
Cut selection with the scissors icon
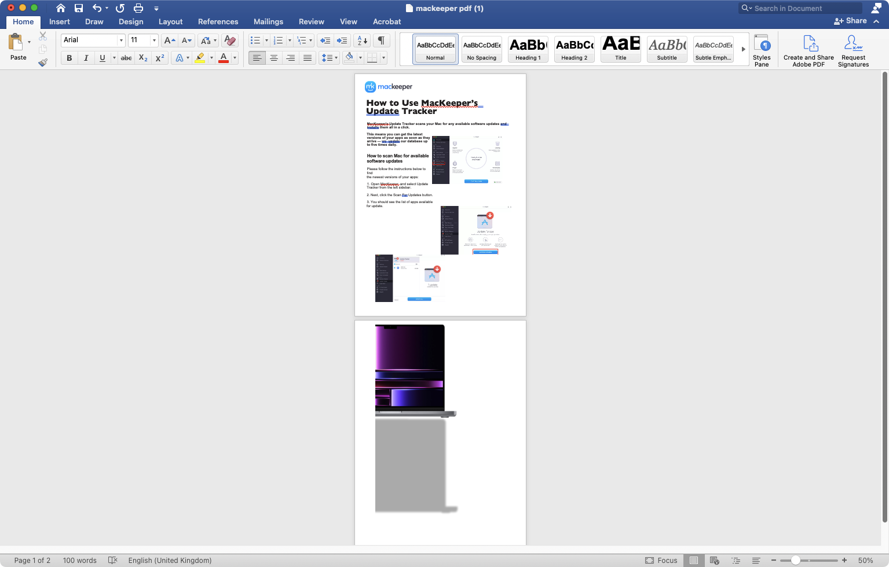coord(43,36)
